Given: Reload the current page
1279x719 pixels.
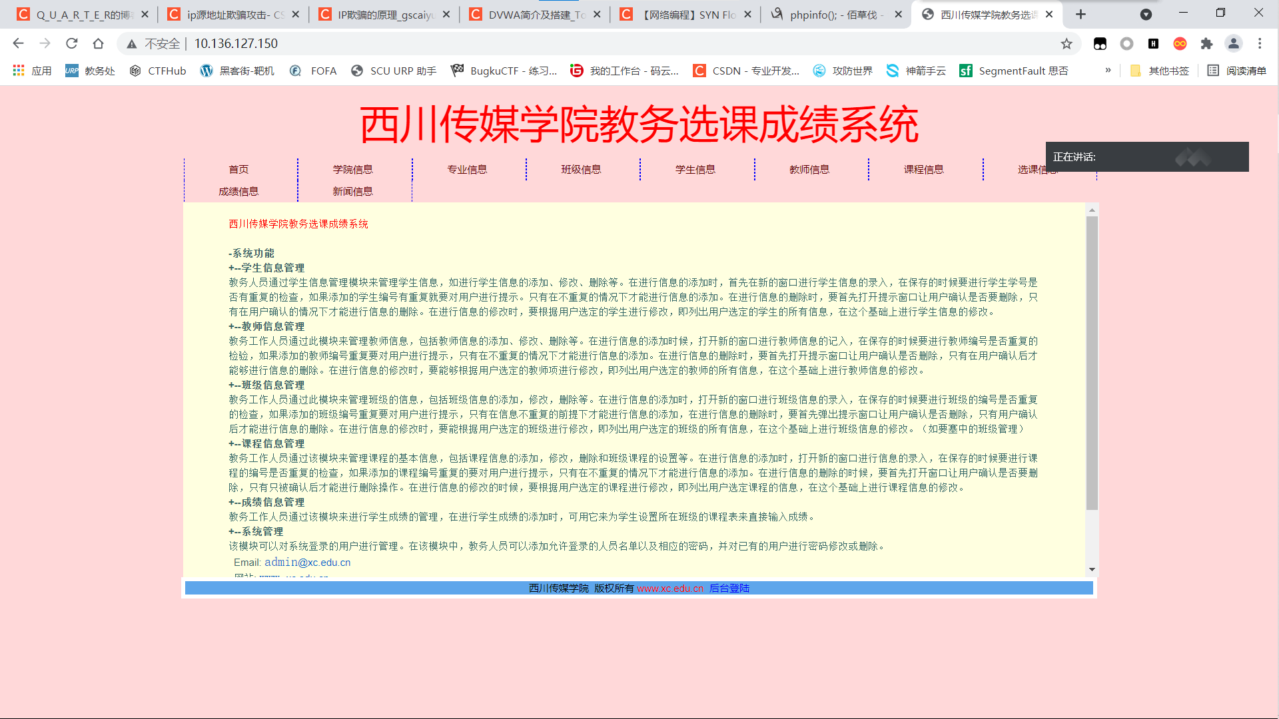Looking at the screenshot, I should point(71,43).
